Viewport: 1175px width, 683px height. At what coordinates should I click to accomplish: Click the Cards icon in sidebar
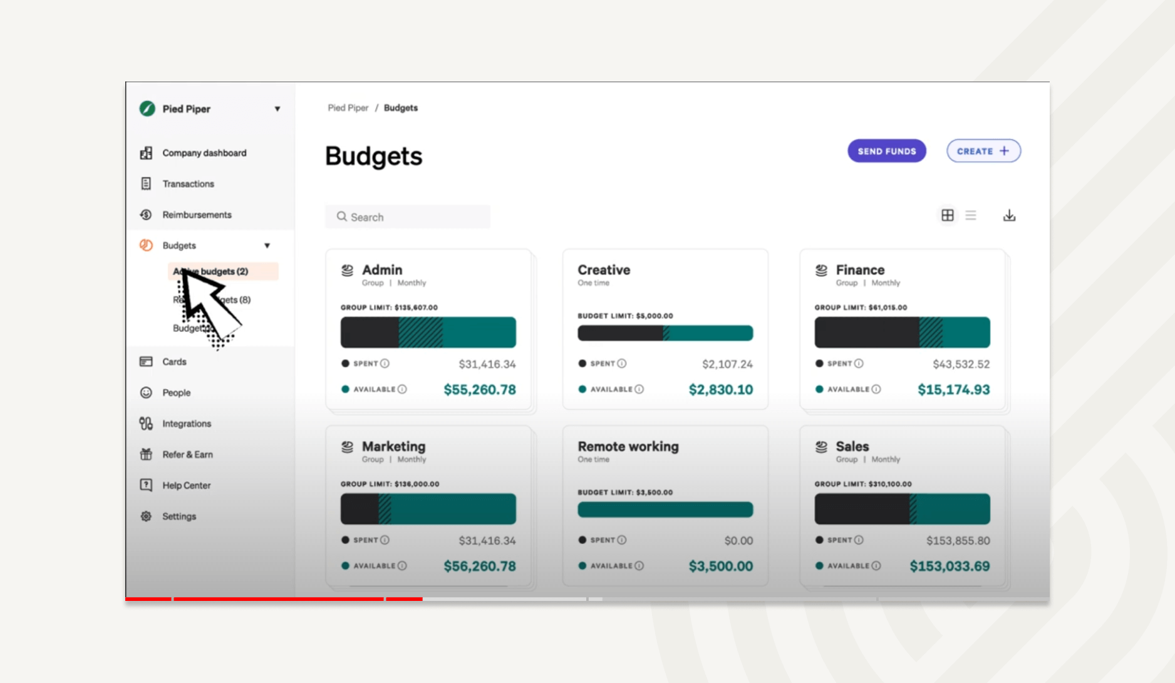tap(146, 362)
